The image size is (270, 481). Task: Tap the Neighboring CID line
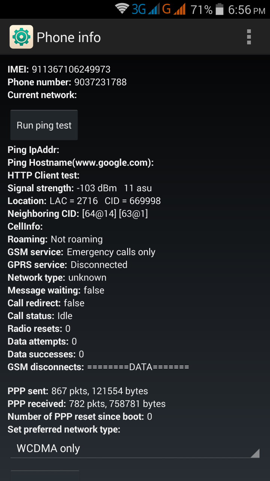pos(78,213)
